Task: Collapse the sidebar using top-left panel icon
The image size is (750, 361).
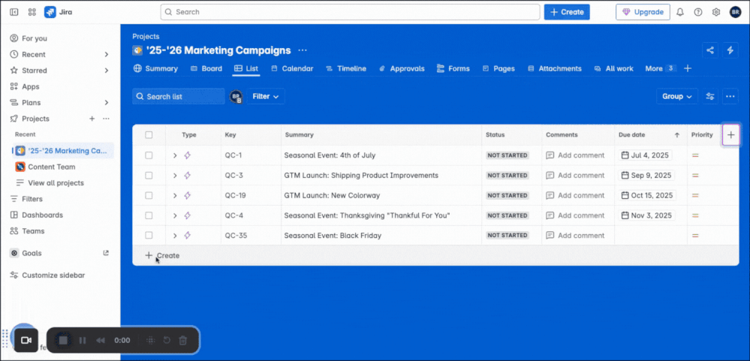Action: [14, 12]
